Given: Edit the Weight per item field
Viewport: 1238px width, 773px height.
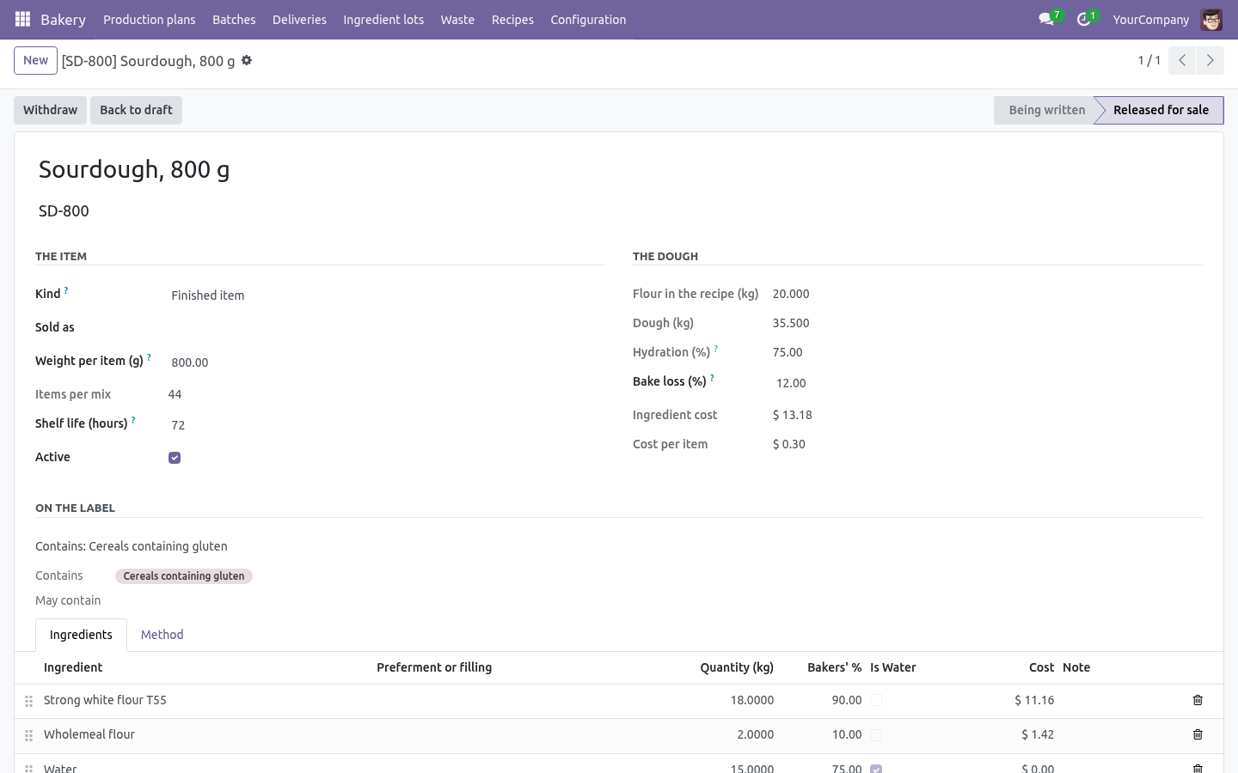Looking at the screenshot, I should [x=385, y=362].
